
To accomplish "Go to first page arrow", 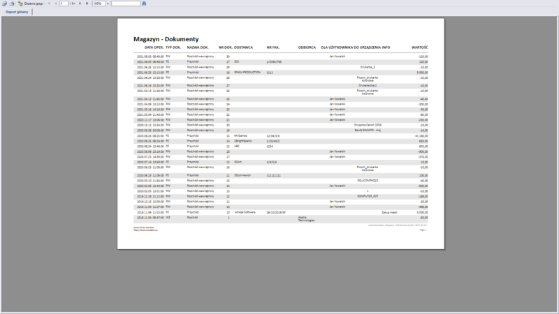I will tap(49, 3).
